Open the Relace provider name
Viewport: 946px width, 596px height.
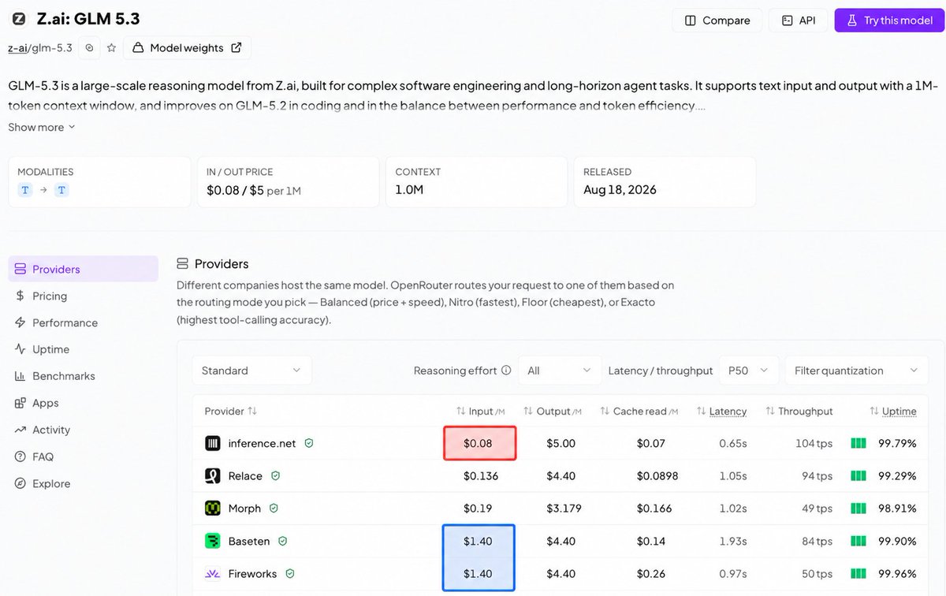245,475
